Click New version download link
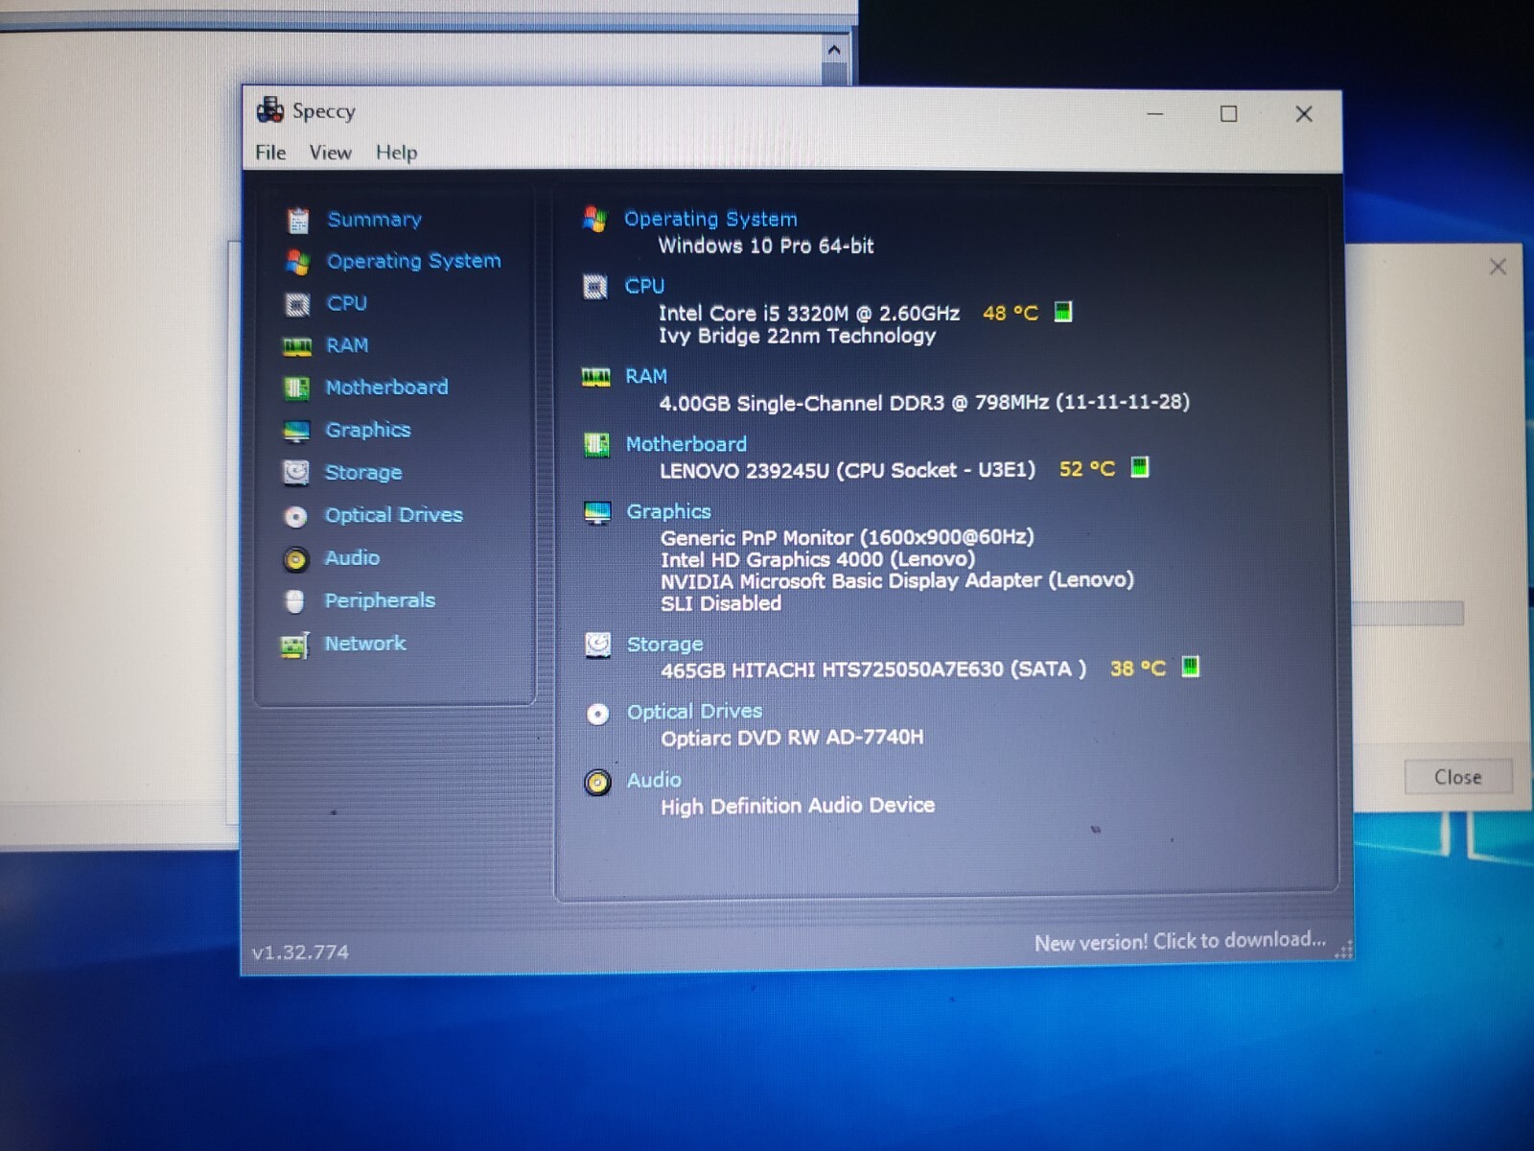This screenshot has height=1151, width=1534. 1180,942
